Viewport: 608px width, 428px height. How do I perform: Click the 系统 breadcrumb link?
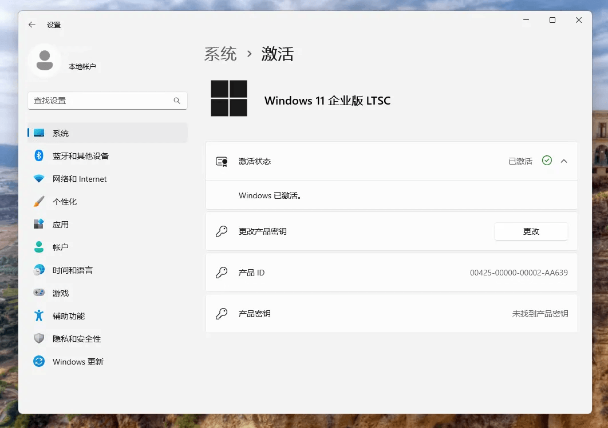click(x=220, y=54)
